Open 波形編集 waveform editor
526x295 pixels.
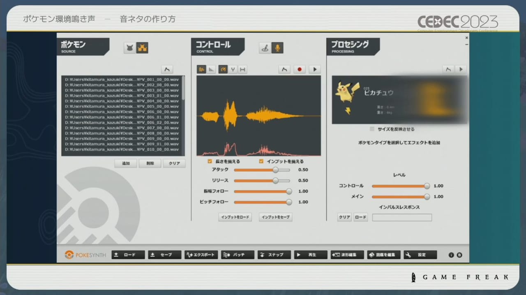[347, 255]
